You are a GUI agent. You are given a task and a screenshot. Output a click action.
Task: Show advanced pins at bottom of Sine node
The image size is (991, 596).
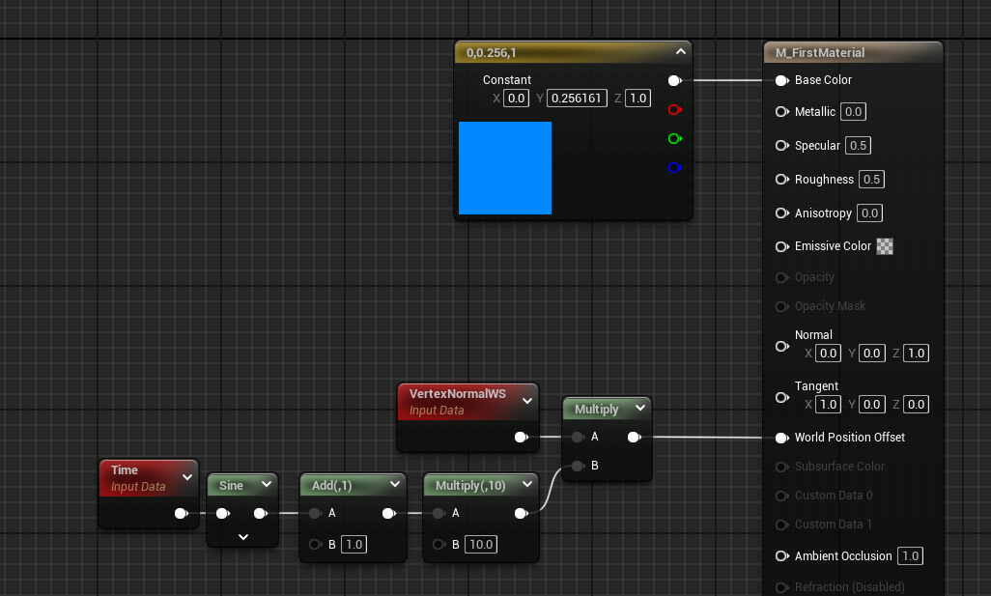[x=243, y=537]
